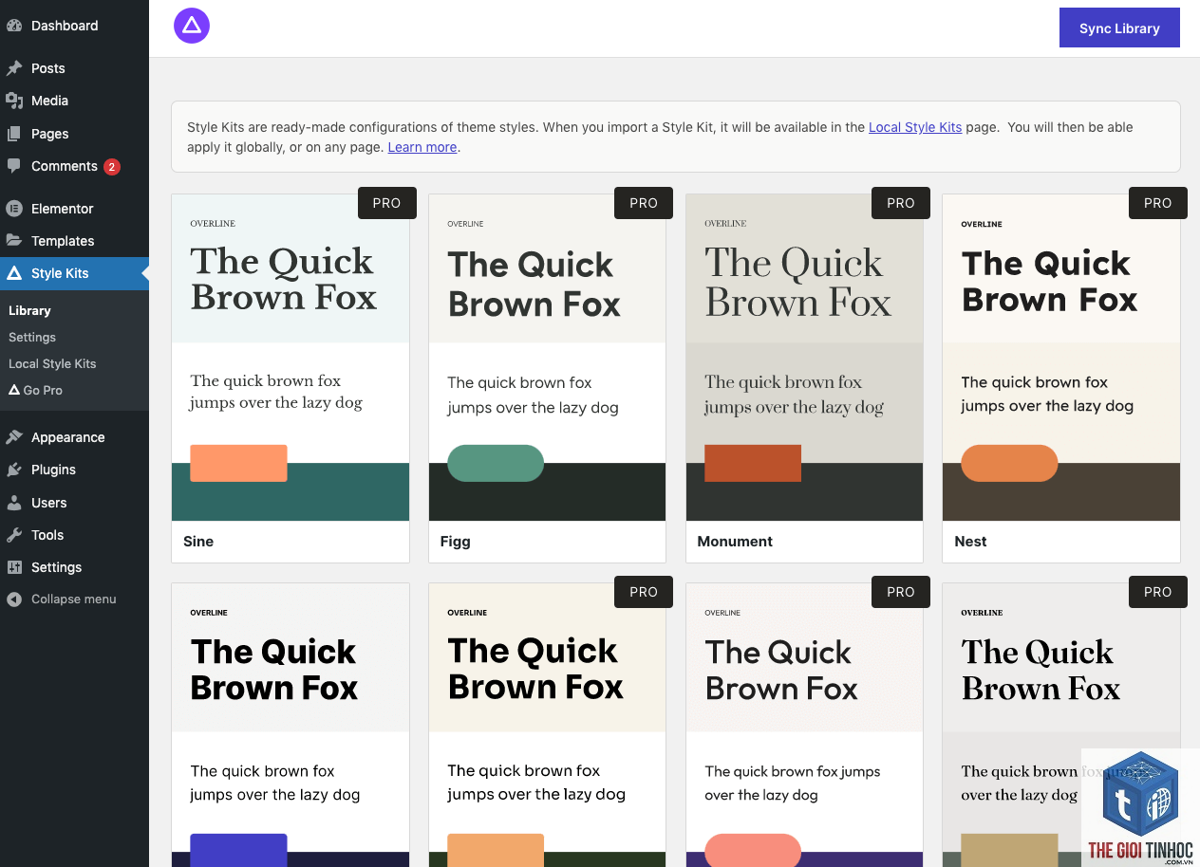Click the Figg kit name label
Viewport: 1200px width, 867px height.
coord(456,542)
